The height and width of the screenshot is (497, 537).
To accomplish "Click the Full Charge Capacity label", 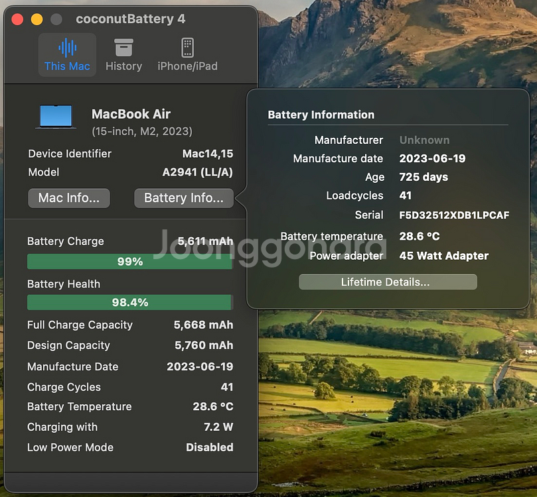I will 80,325.
